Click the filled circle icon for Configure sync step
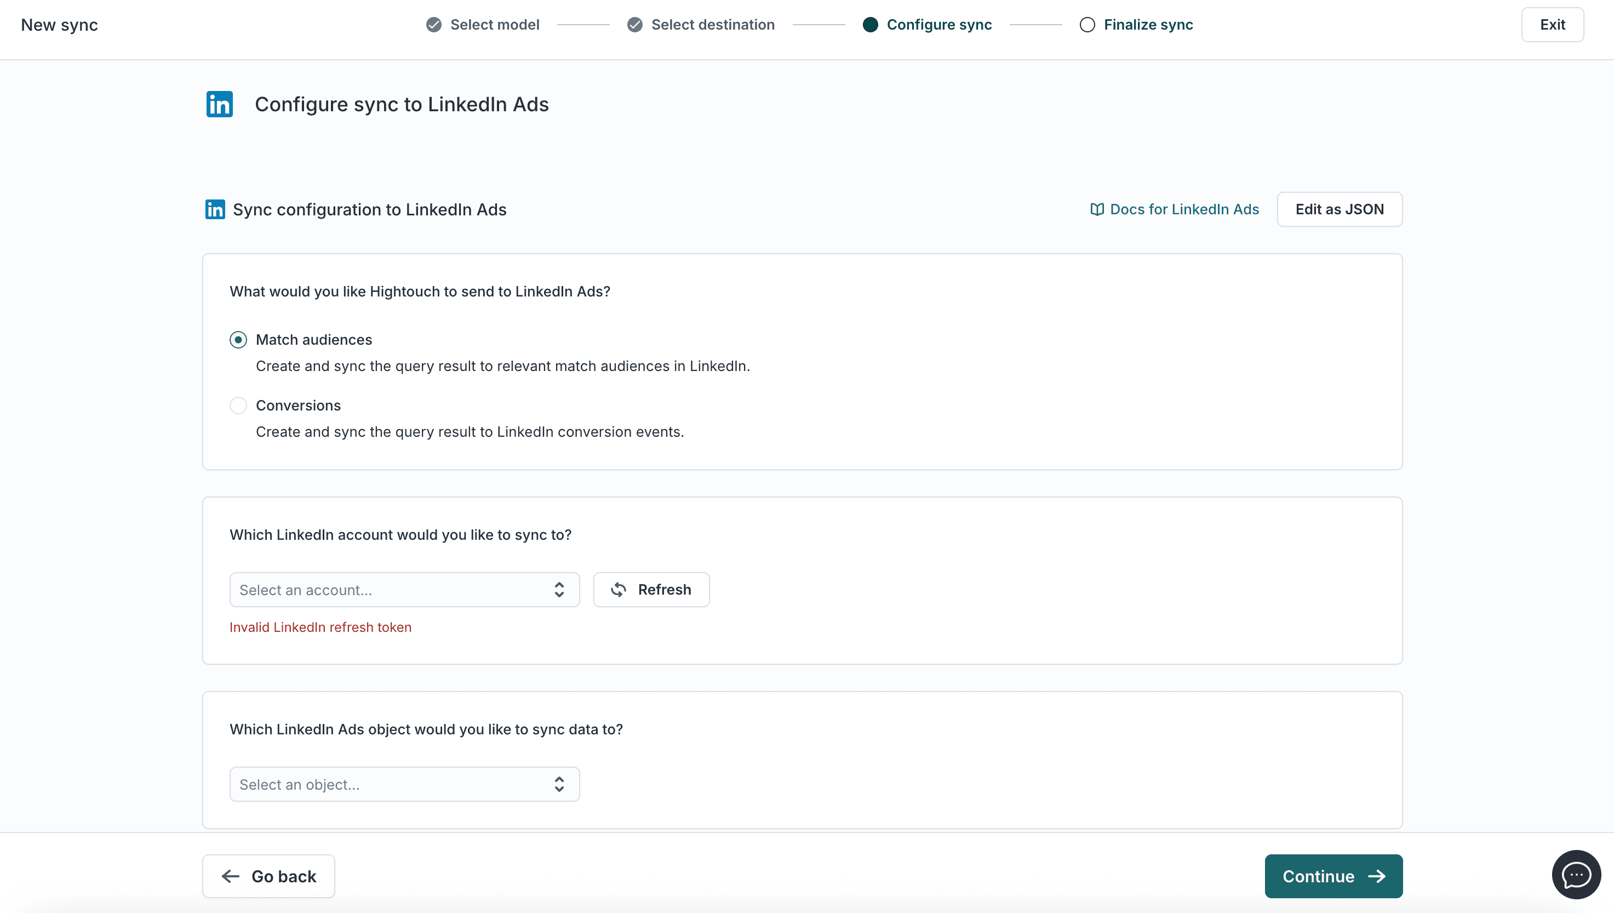The height and width of the screenshot is (913, 1614). (x=869, y=25)
